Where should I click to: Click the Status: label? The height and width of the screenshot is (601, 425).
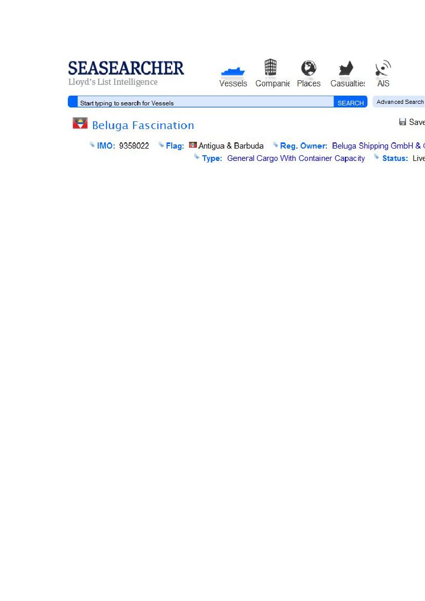[x=395, y=158]
